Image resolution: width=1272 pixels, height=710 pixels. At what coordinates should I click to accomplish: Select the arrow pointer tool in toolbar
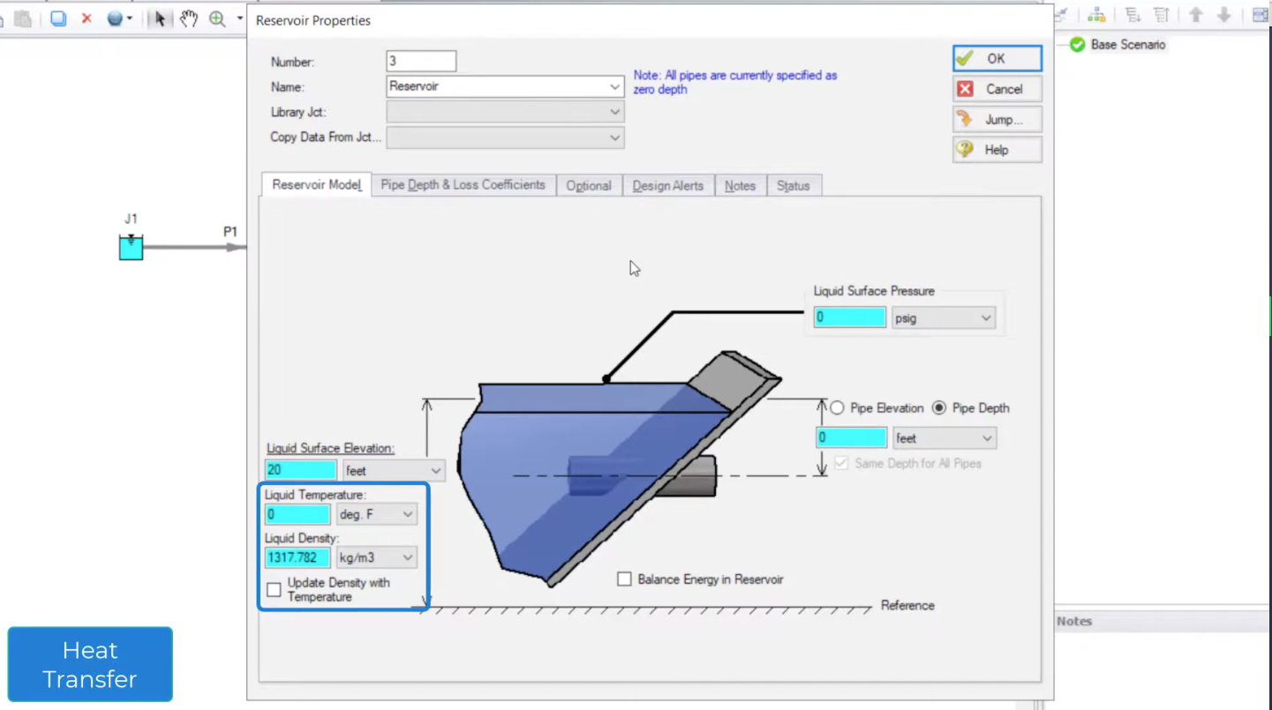coord(159,19)
